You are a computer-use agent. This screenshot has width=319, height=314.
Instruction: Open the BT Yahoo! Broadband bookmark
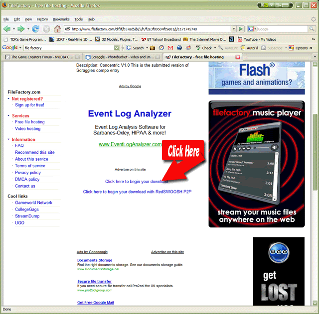(161, 39)
